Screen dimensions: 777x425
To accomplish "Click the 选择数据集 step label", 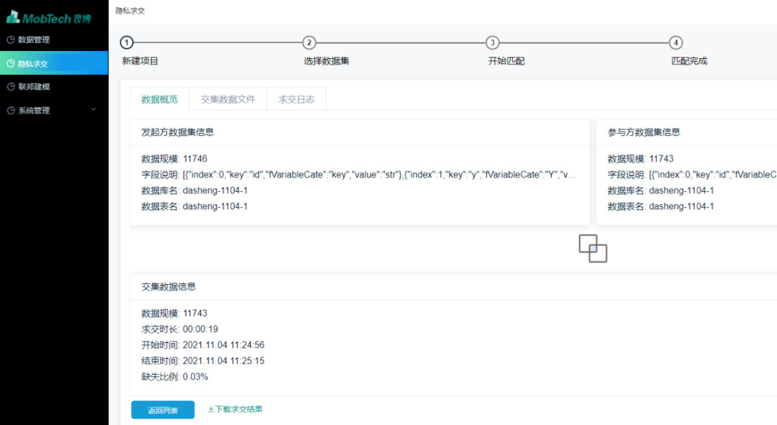I will pyautogui.click(x=327, y=61).
